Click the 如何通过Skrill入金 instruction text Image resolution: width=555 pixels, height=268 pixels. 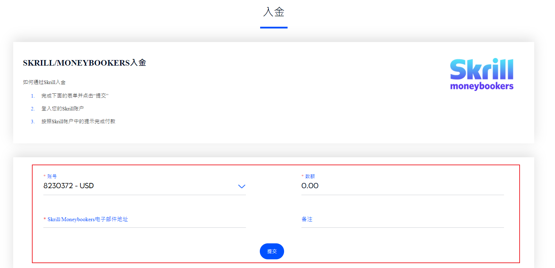coord(44,82)
